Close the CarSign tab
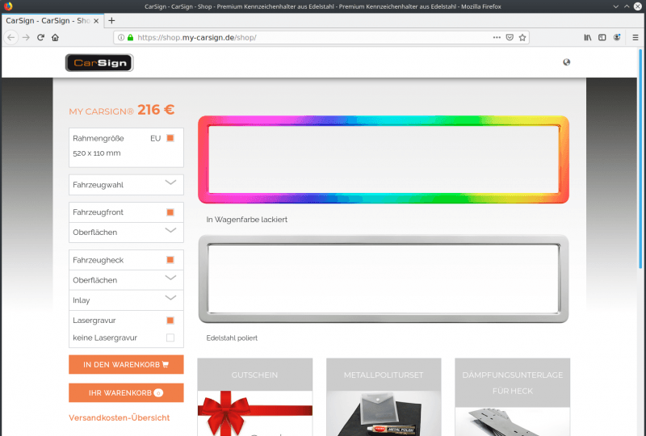This screenshot has width=646, height=436. point(96,21)
